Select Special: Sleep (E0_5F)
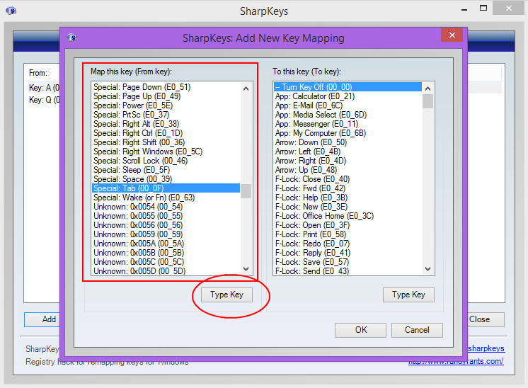528x388 pixels. coord(166,170)
